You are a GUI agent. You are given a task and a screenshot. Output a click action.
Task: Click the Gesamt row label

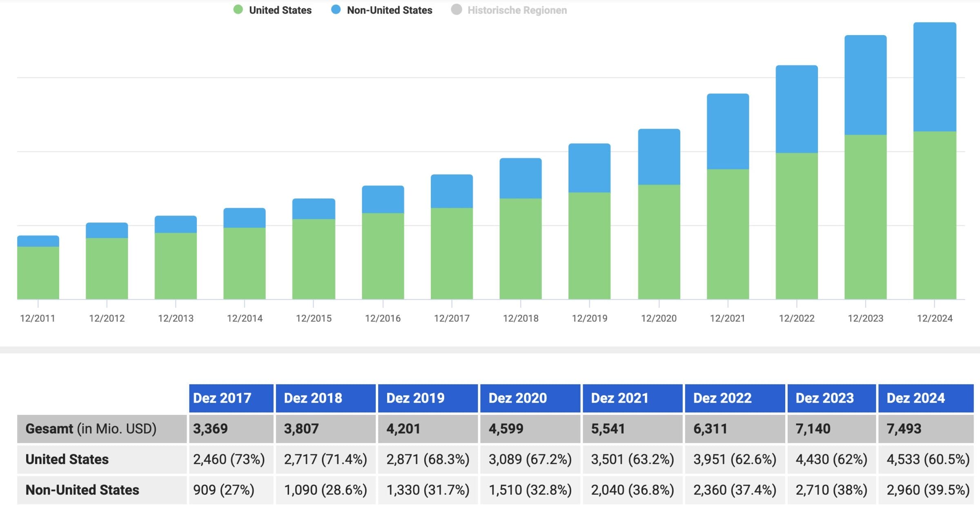[91, 429]
